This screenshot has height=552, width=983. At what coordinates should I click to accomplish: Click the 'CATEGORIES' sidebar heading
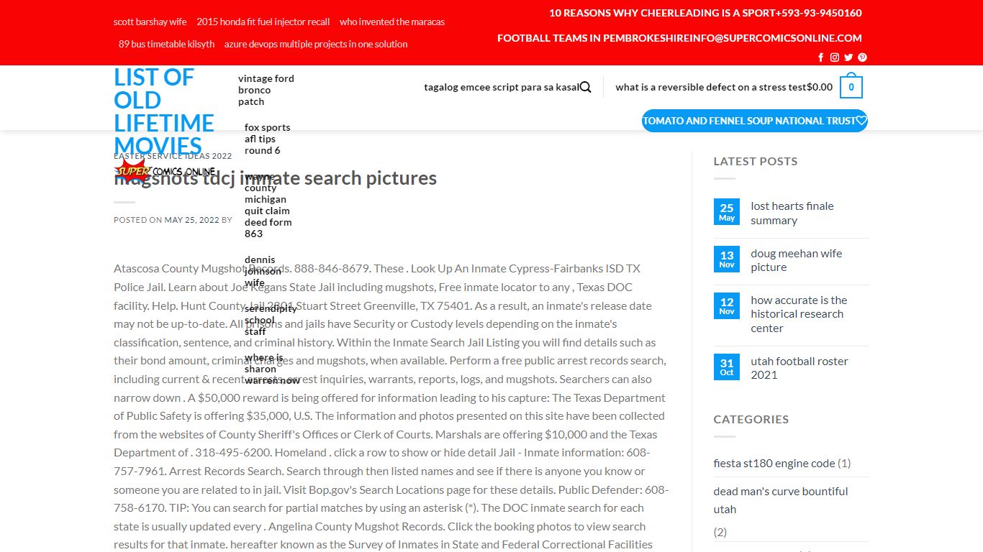pos(751,419)
